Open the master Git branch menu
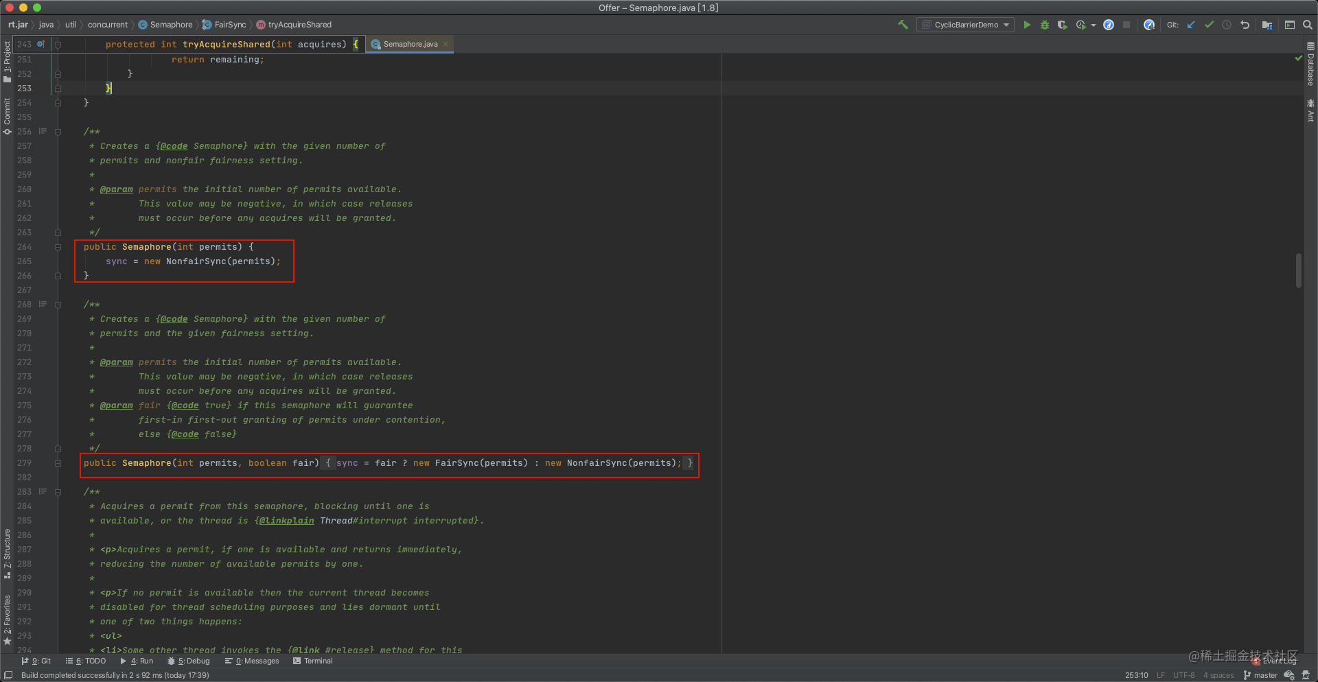 tap(1260, 675)
